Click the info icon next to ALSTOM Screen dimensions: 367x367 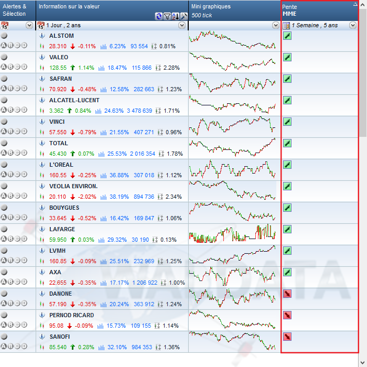[42, 36]
